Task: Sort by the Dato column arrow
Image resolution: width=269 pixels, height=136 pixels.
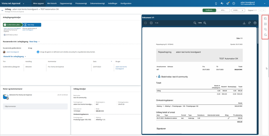Action: (111, 61)
